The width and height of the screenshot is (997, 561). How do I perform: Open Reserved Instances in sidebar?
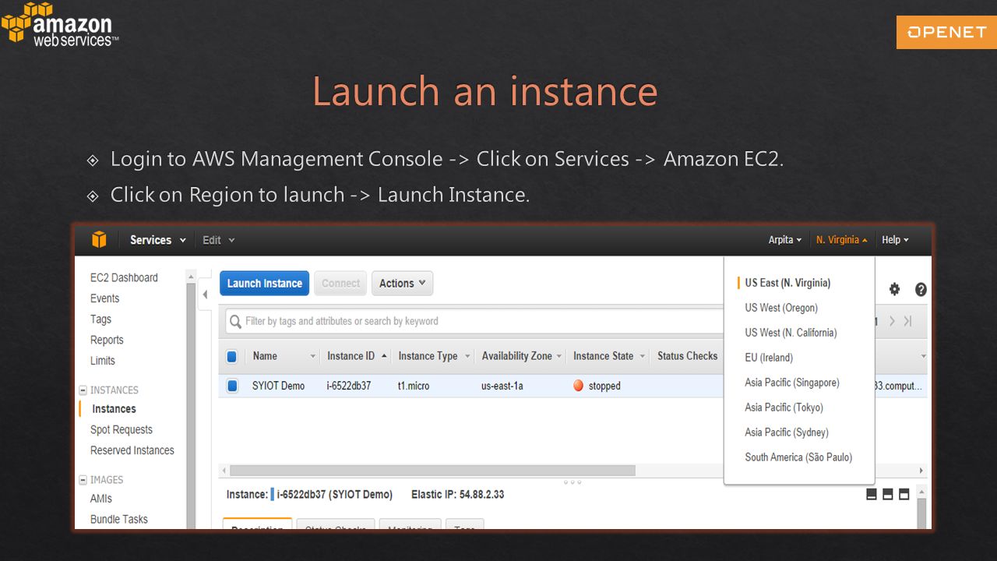[x=132, y=450]
